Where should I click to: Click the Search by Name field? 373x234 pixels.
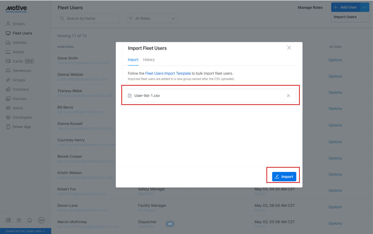[x=89, y=18]
